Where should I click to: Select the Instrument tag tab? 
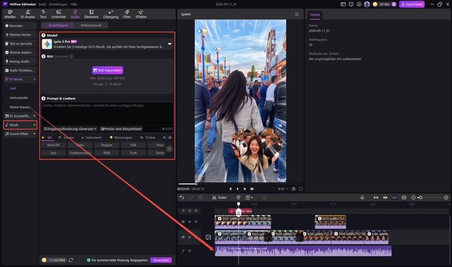click(92, 137)
